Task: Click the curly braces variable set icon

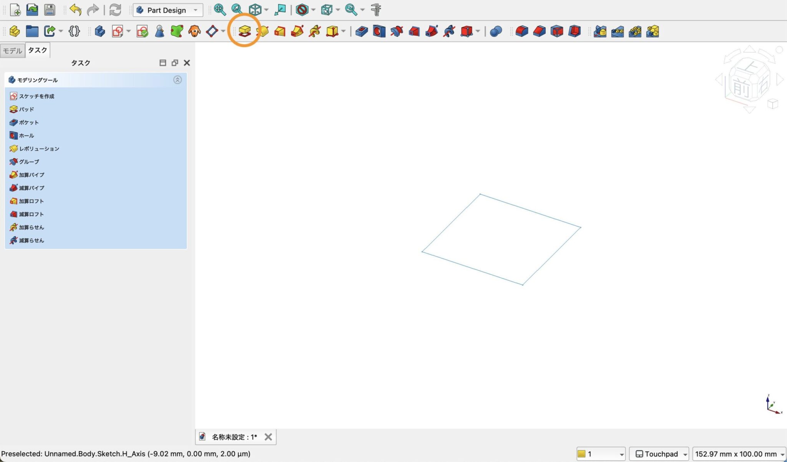Action: pos(74,31)
